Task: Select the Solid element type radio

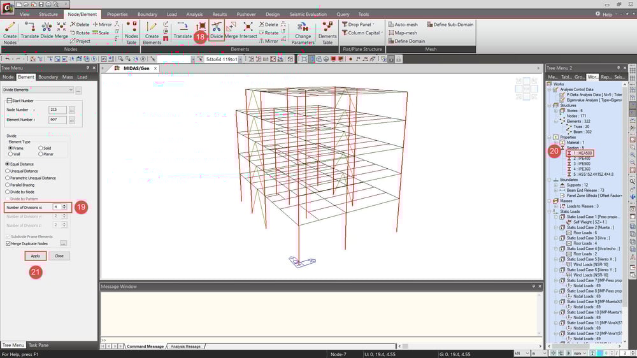Action: point(41,148)
